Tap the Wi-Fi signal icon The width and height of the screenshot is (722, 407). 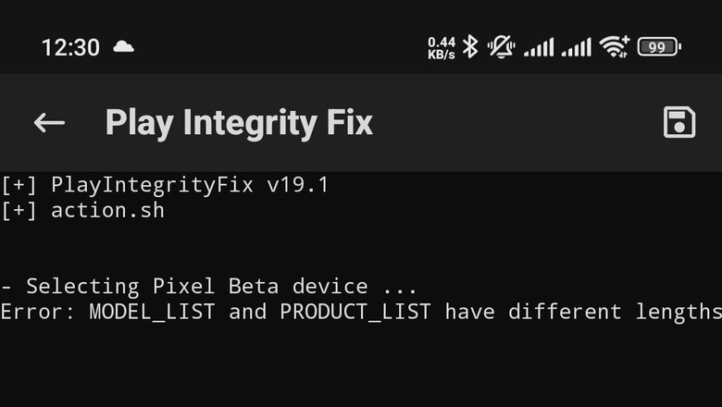tap(615, 47)
